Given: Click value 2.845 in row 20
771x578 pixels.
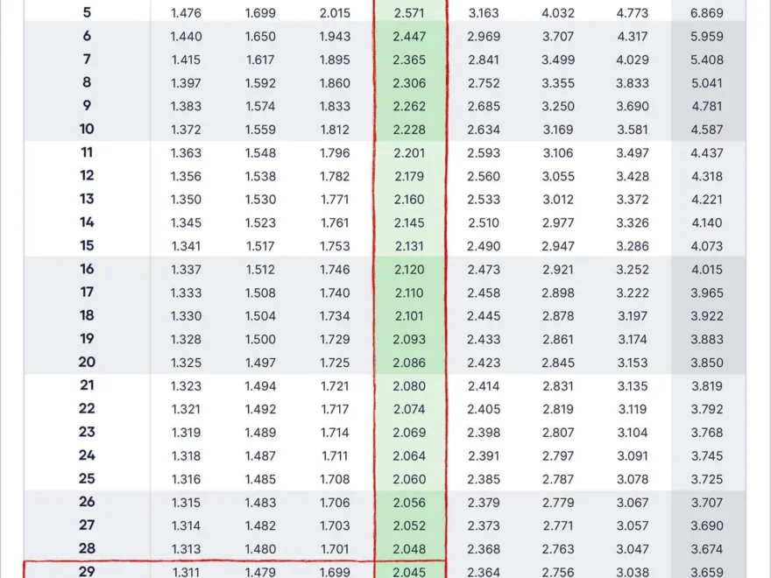Looking at the screenshot, I should (558, 363).
